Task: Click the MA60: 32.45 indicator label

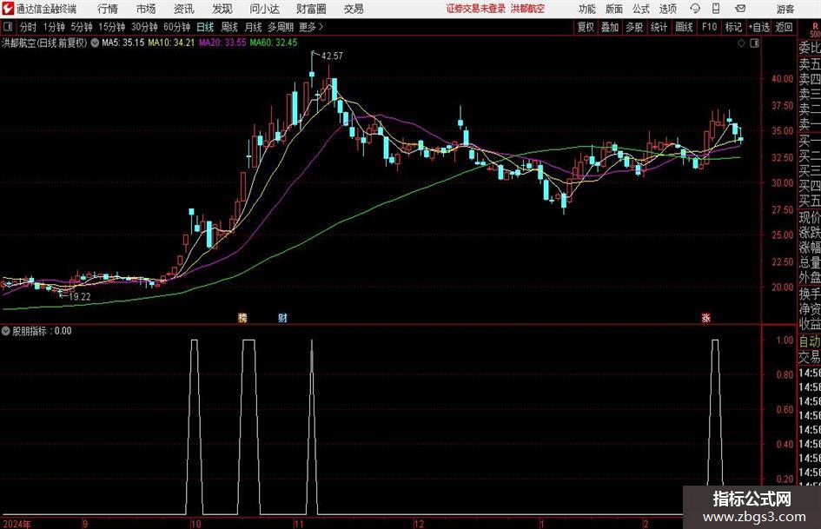Action: click(x=274, y=43)
